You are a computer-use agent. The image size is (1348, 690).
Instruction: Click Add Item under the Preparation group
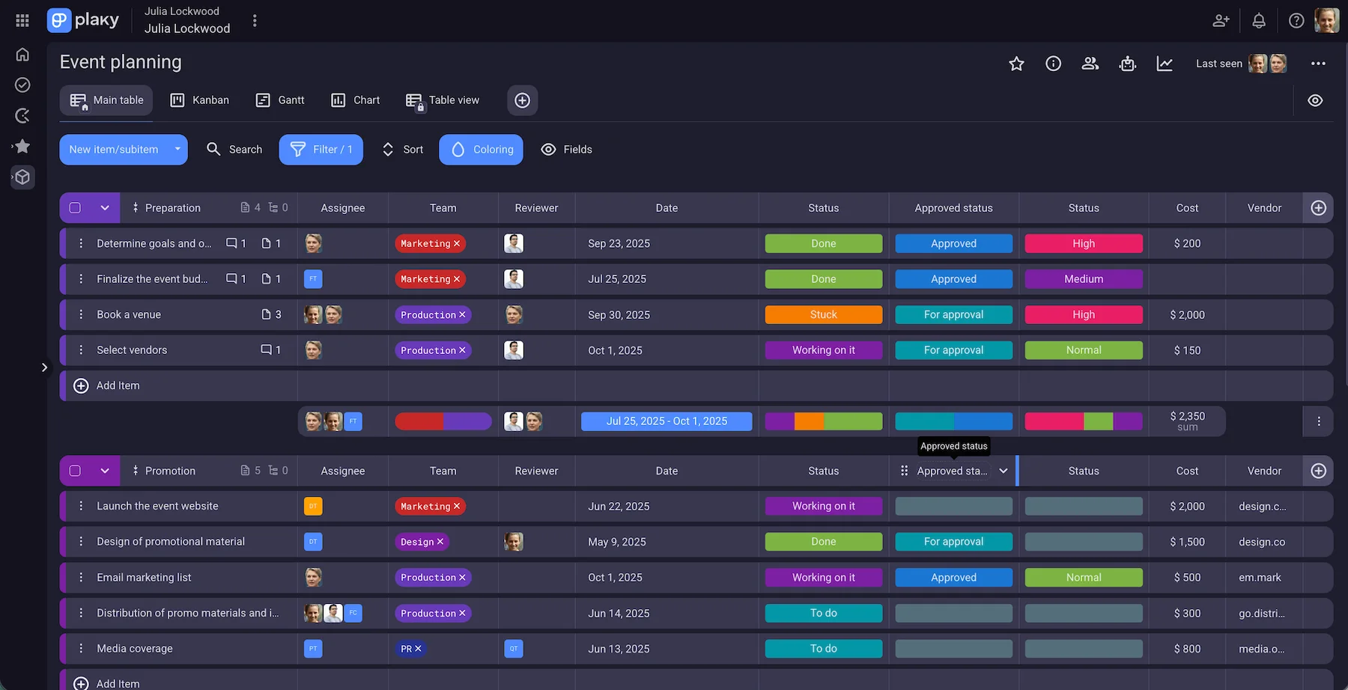pos(106,385)
